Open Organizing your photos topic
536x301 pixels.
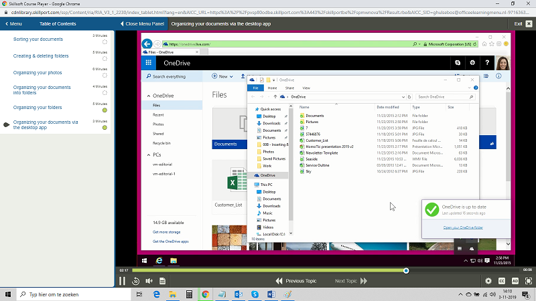tap(38, 73)
